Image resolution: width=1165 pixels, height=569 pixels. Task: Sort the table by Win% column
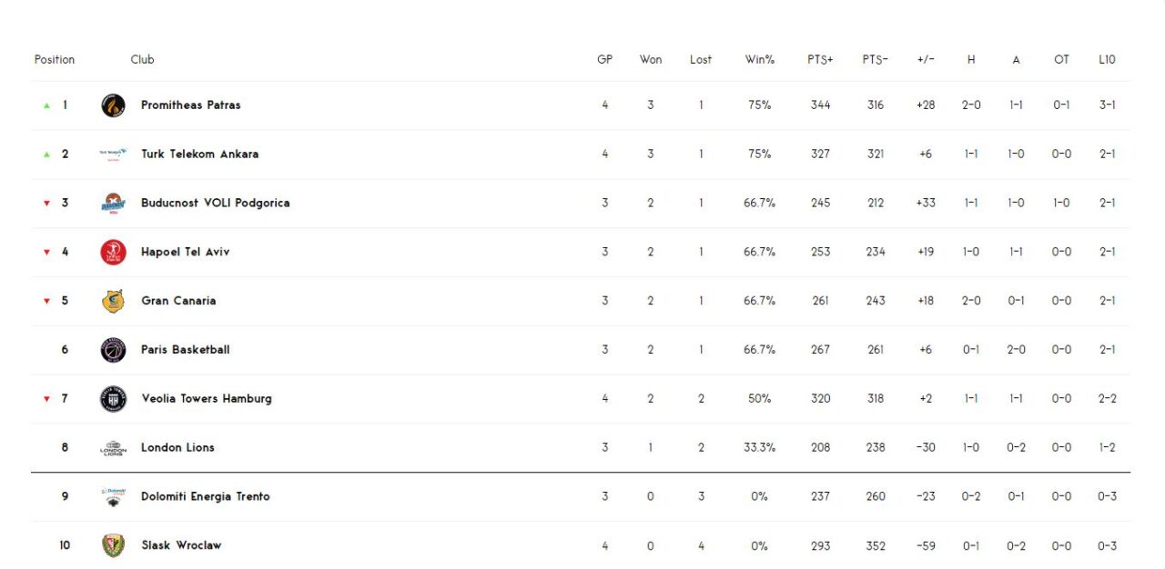[x=759, y=60]
